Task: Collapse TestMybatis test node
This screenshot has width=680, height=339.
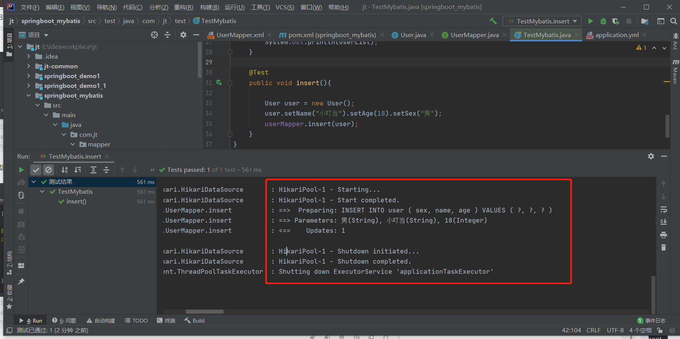Action: coord(42,191)
